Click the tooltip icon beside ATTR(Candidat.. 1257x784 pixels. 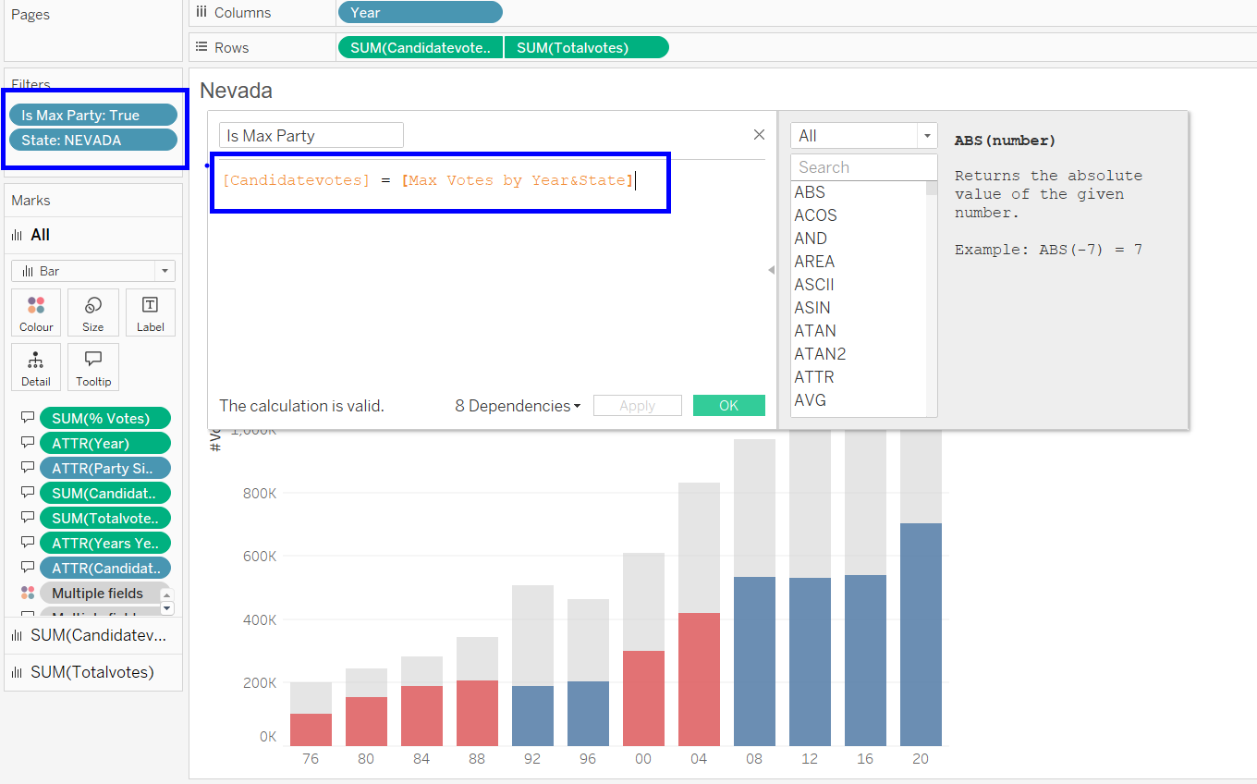pyautogui.click(x=28, y=568)
